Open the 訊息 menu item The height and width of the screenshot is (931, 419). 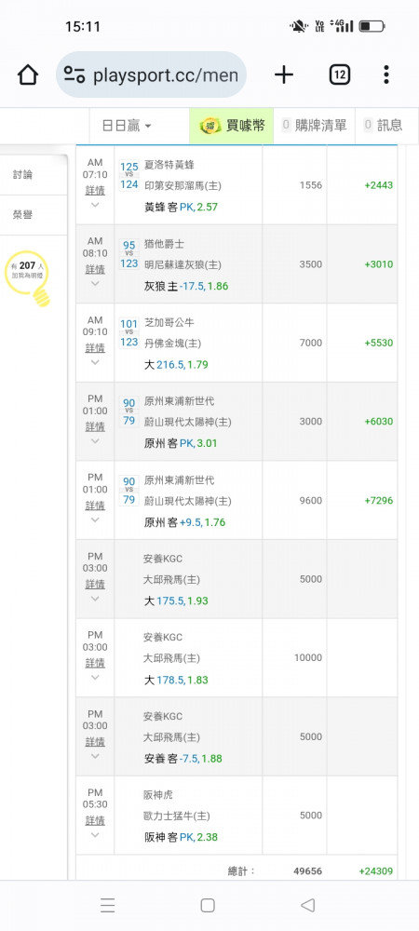(383, 126)
